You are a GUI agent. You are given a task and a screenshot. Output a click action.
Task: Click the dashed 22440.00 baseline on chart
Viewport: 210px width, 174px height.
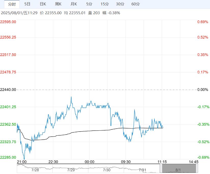coord(107,90)
